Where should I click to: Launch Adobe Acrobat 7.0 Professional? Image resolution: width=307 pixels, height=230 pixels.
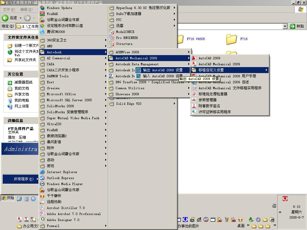pyautogui.click(x=73, y=214)
